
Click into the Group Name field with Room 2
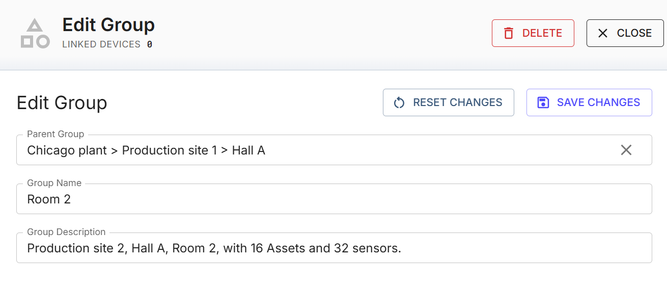305,199
